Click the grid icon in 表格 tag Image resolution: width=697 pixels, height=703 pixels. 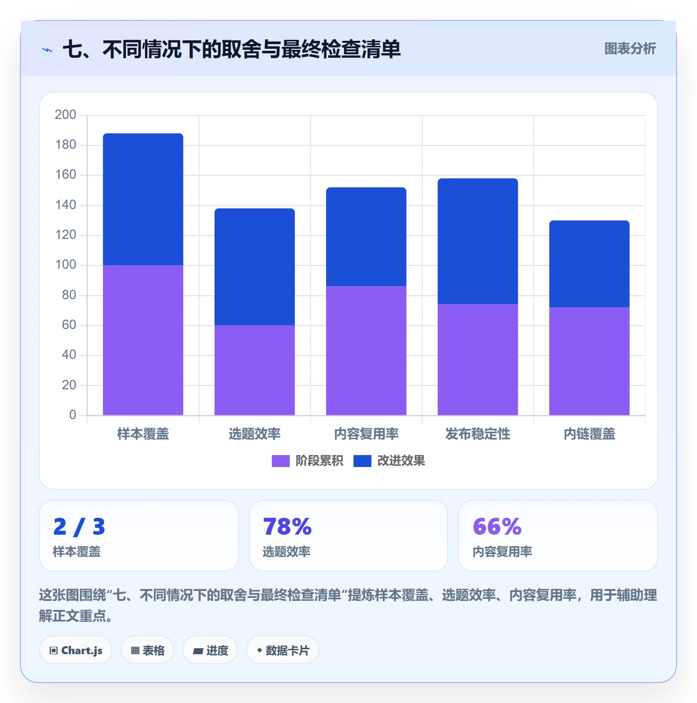[x=135, y=650]
